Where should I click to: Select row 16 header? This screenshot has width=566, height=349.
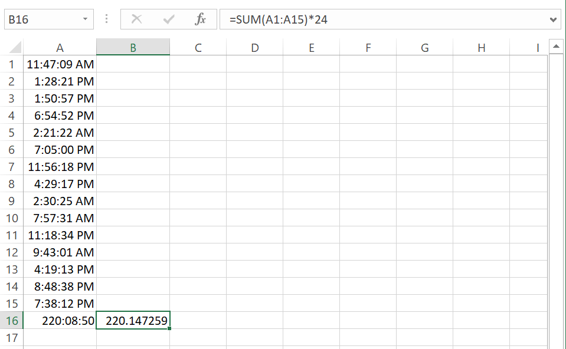point(11,320)
